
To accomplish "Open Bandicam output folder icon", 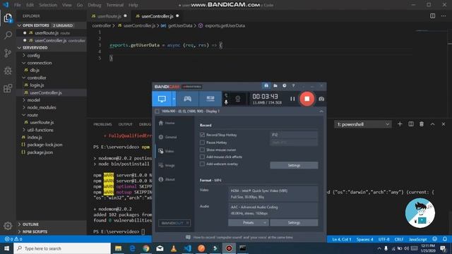I will [x=275, y=86].
